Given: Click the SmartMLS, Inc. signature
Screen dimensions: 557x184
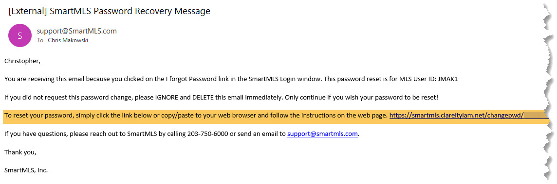Looking at the screenshot, I should tap(26, 170).
